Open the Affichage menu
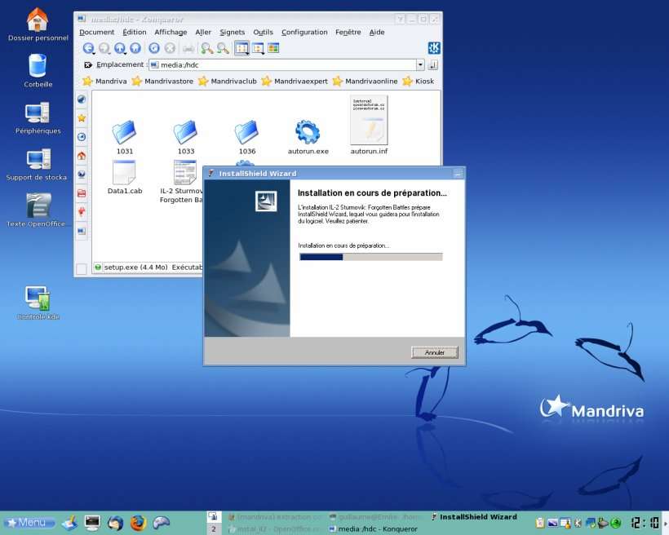 point(171,32)
